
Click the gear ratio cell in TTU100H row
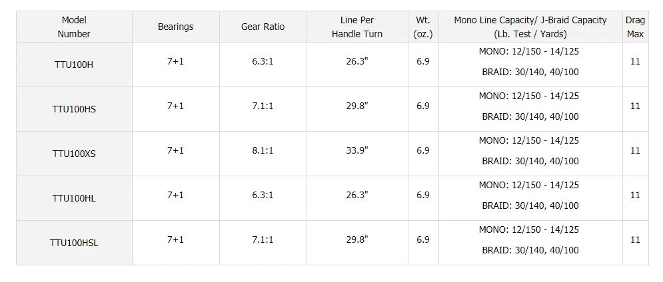[x=263, y=61]
